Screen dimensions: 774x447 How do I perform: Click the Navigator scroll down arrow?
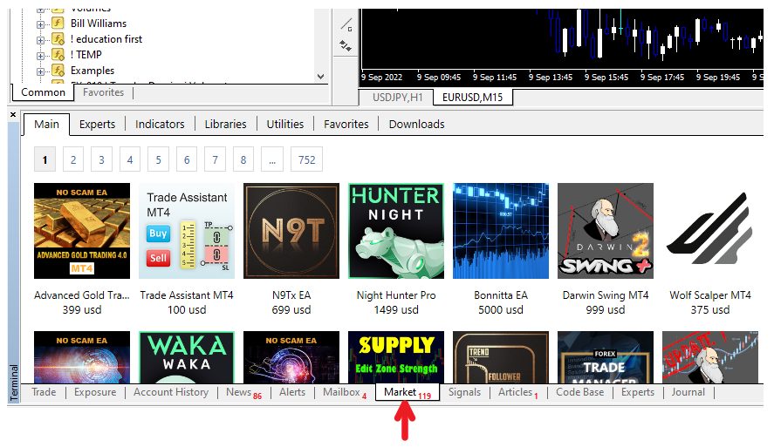click(321, 77)
